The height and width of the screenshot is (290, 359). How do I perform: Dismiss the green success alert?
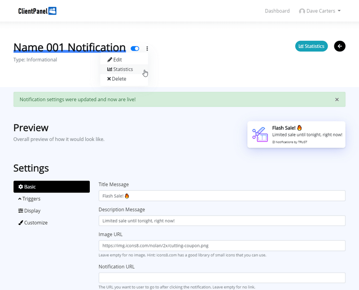tap(337, 99)
